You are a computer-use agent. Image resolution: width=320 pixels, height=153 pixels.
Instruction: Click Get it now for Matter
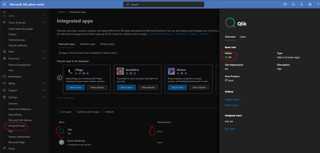(177, 87)
